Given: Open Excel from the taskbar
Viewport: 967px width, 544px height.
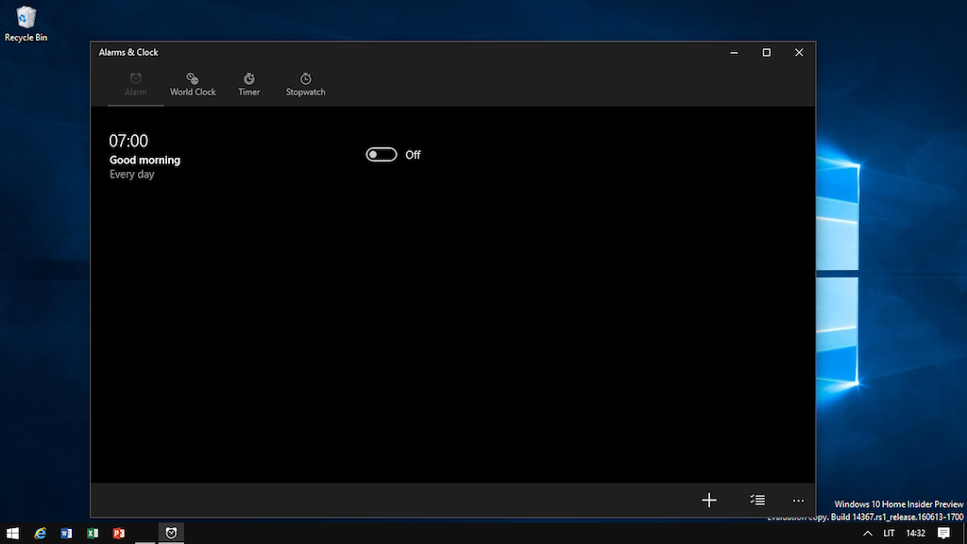Looking at the screenshot, I should [93, 533].
